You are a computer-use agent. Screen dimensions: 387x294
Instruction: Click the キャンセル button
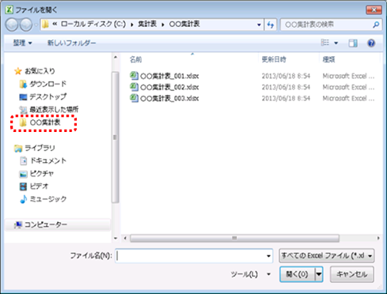[x=351, y=274]
